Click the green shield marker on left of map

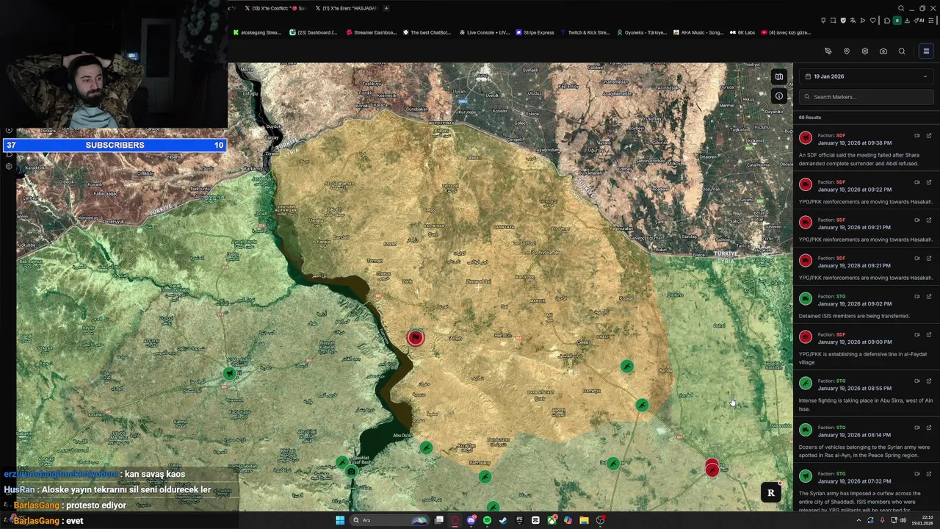pyautogui.click(x=230, y=374)
